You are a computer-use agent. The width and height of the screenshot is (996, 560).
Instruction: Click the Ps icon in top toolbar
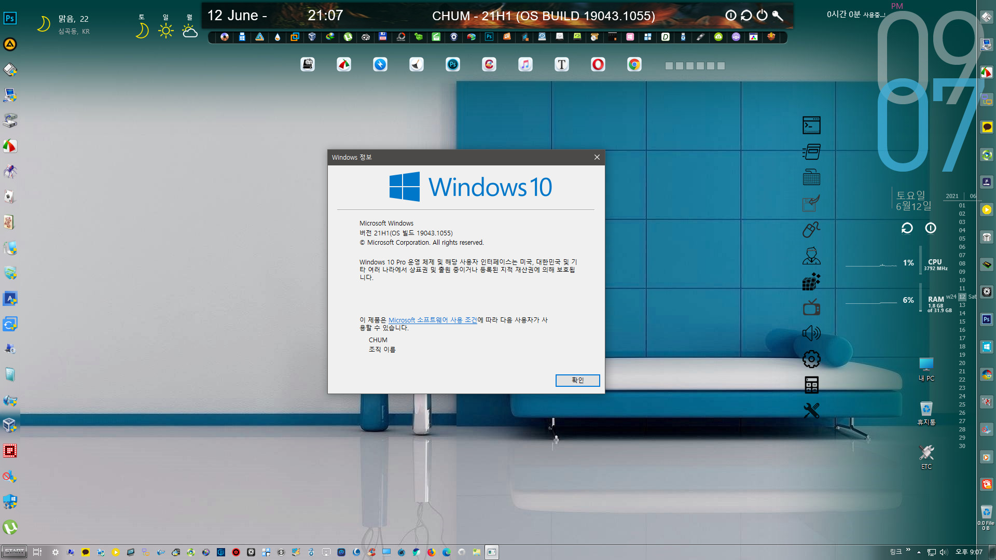(489, 37)
